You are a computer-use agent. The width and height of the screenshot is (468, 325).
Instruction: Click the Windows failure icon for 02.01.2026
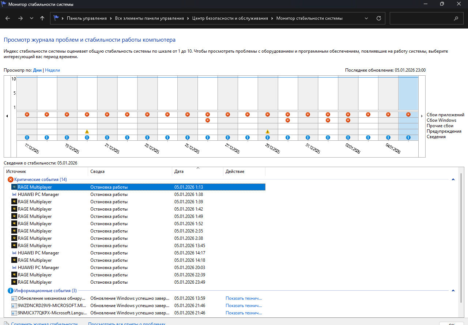click(348, 120)
